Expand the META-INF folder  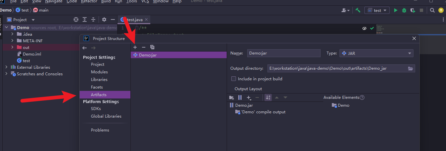12,41
